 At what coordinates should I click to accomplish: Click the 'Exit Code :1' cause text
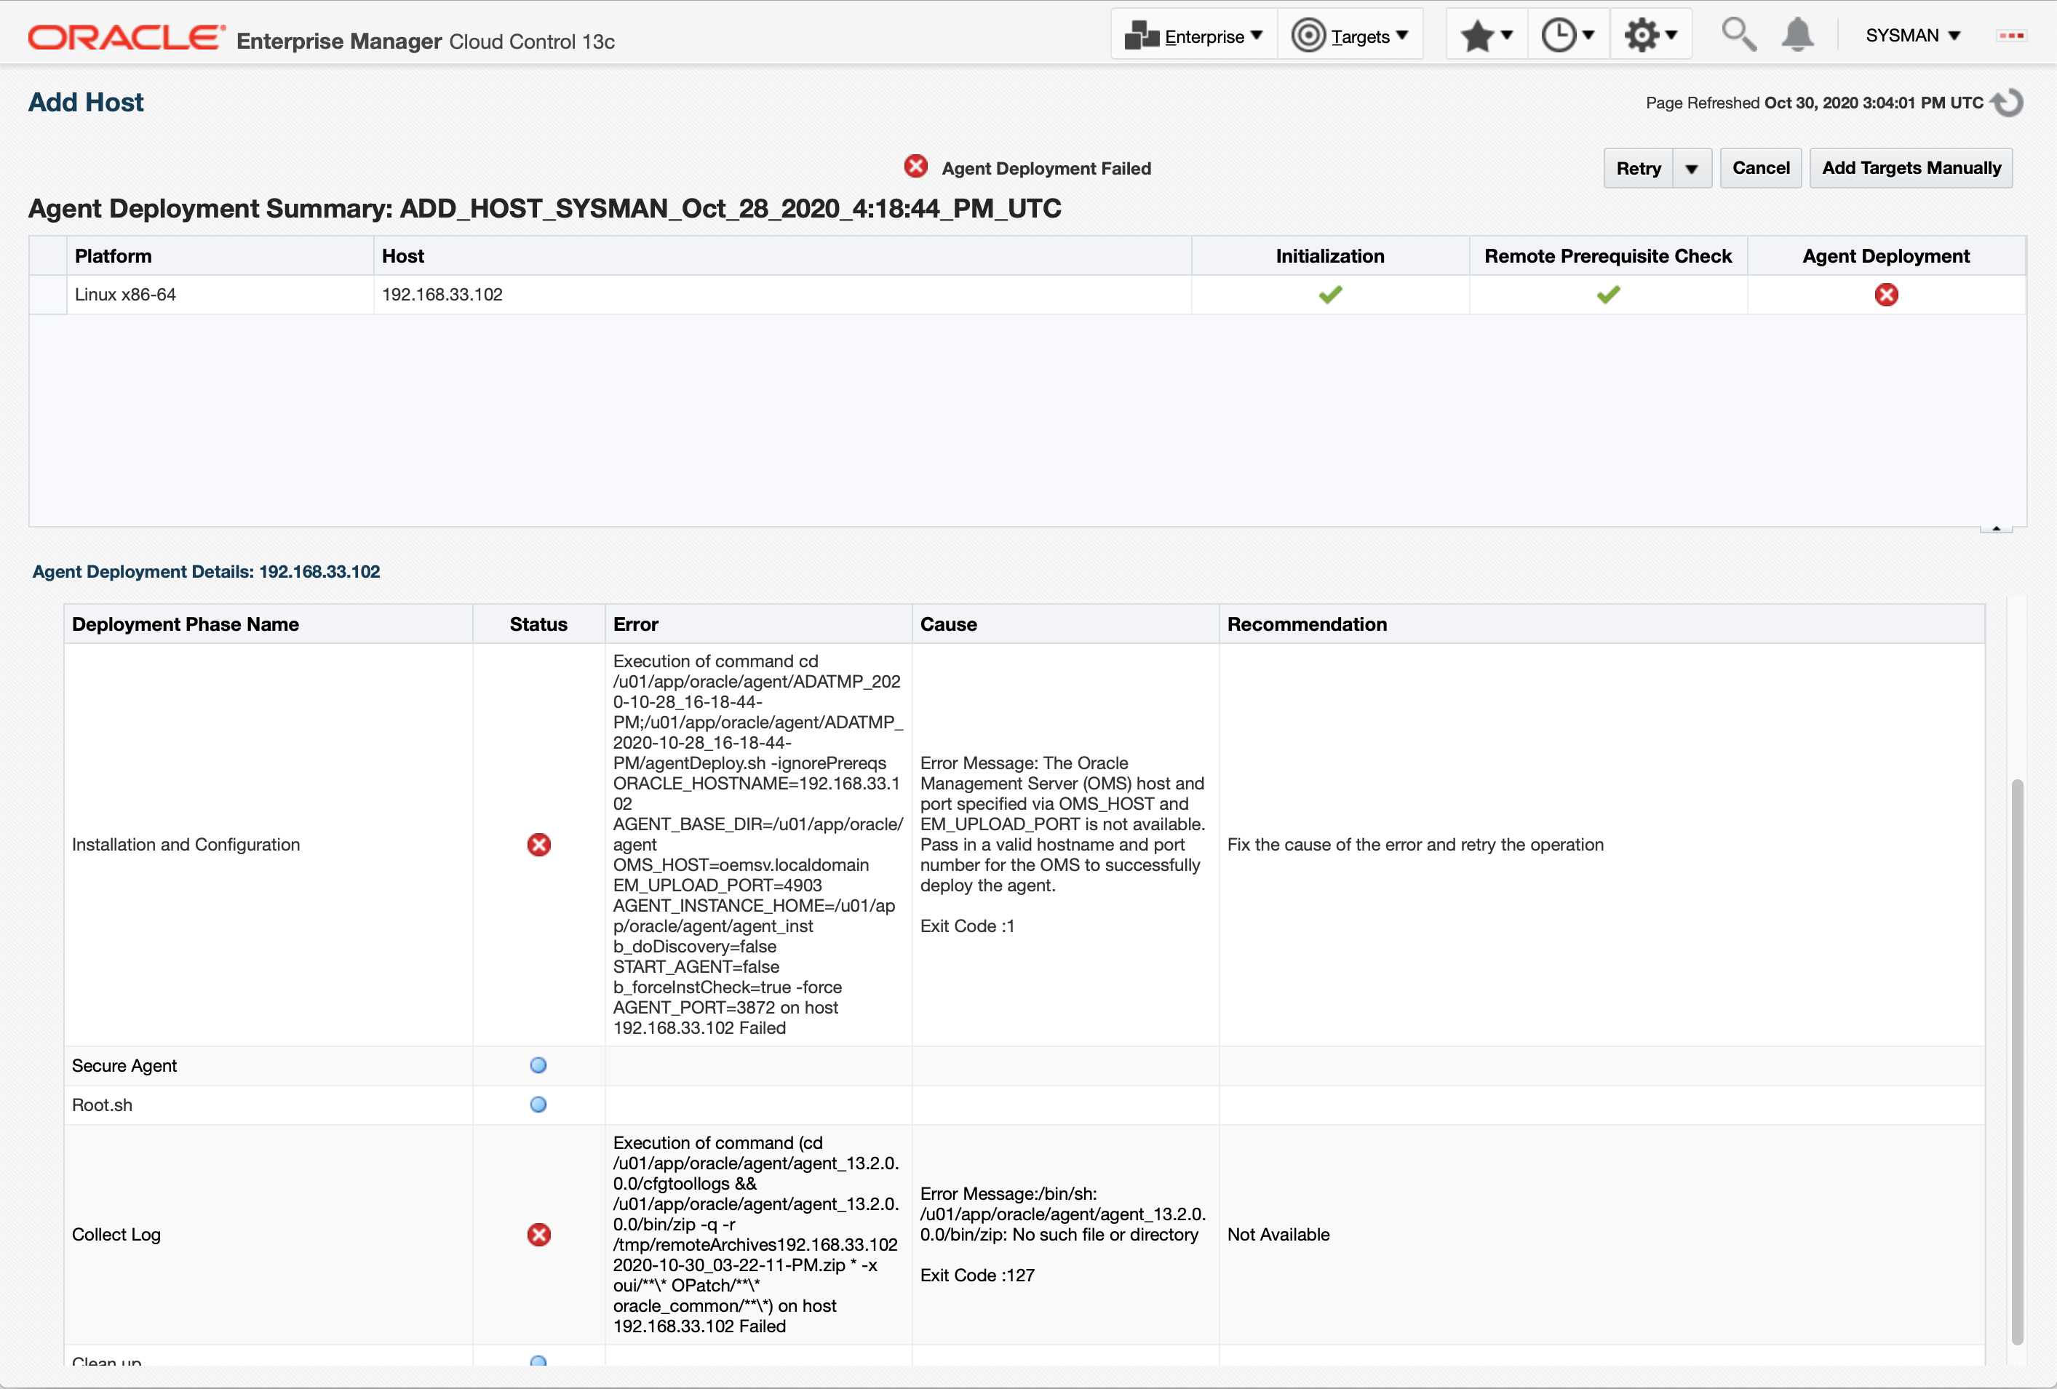(x=968, y=926)
